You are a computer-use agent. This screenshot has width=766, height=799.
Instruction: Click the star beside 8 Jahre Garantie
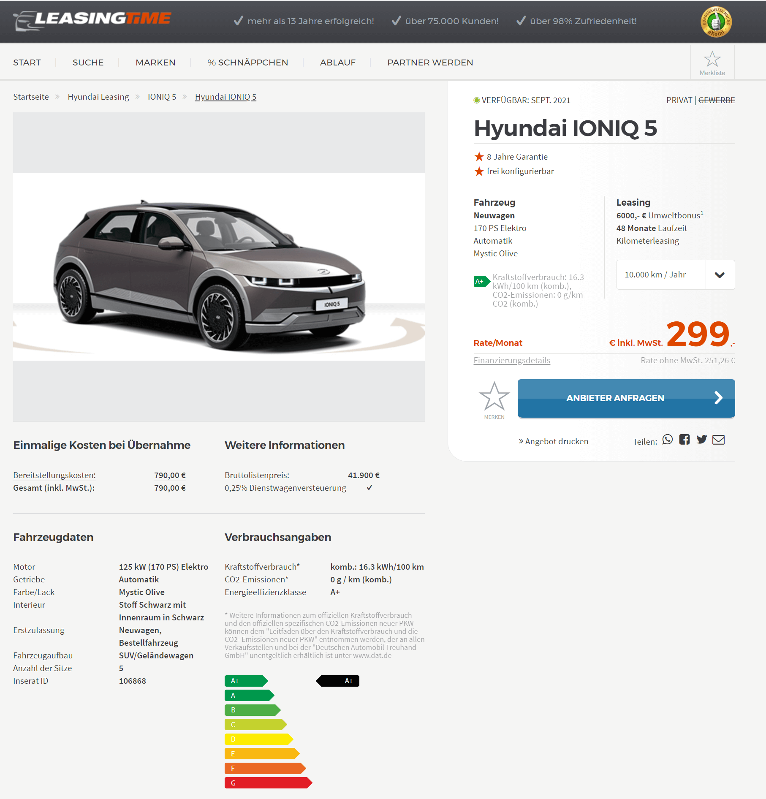pyautogui.click(x=479, y=157)
